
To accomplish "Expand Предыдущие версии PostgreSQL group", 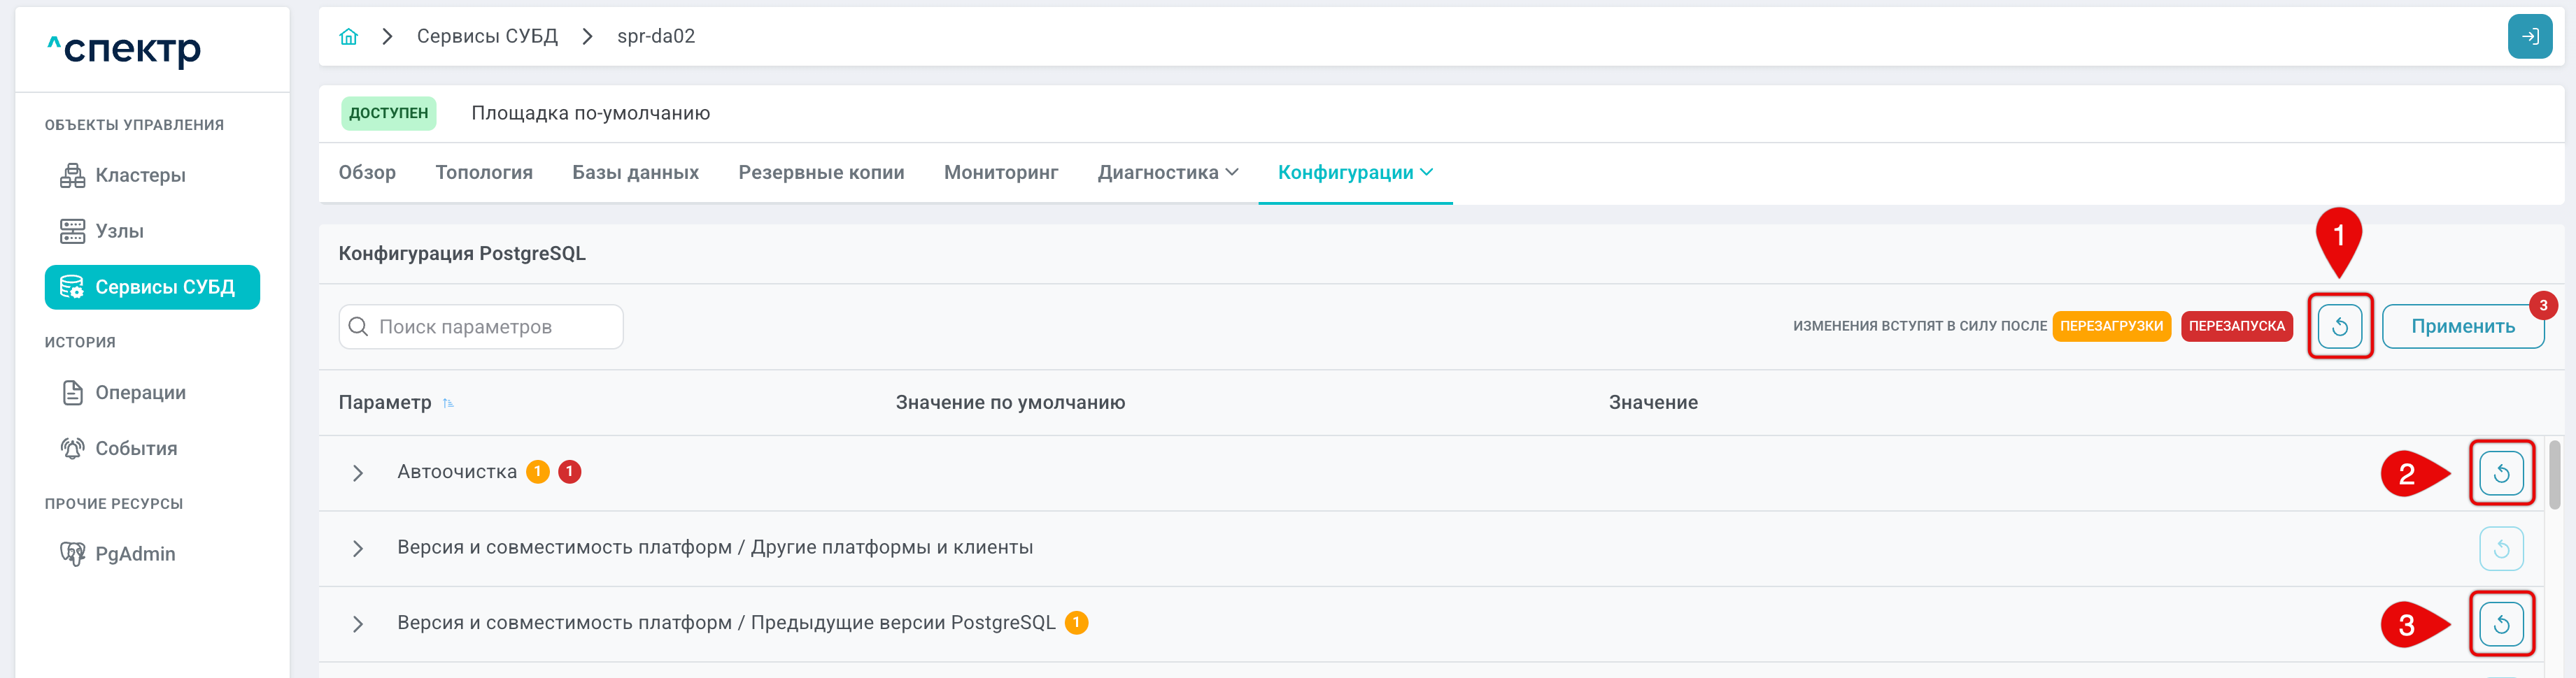I will [358, 625].
